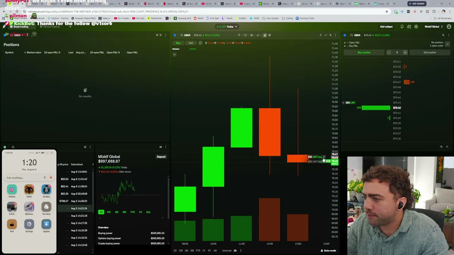Open the layouts icon beside the bell

coord(409,27)
